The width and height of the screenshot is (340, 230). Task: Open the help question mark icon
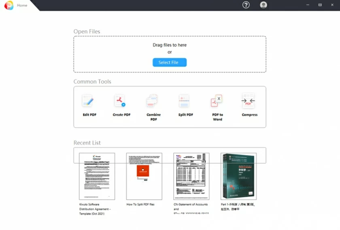[246, 5]
